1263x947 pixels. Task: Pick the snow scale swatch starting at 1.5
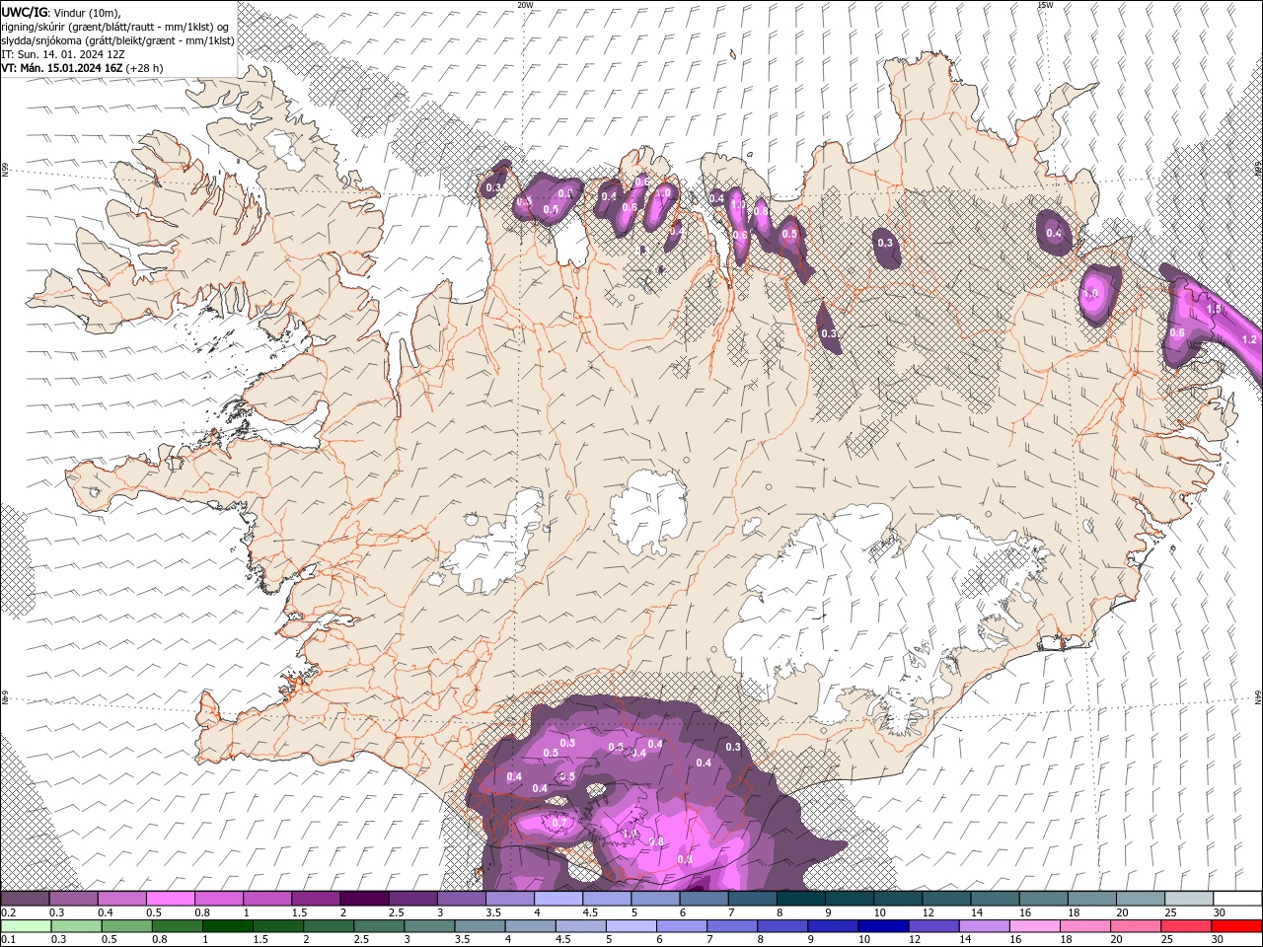pyautogui.click(x=316, y=898)
